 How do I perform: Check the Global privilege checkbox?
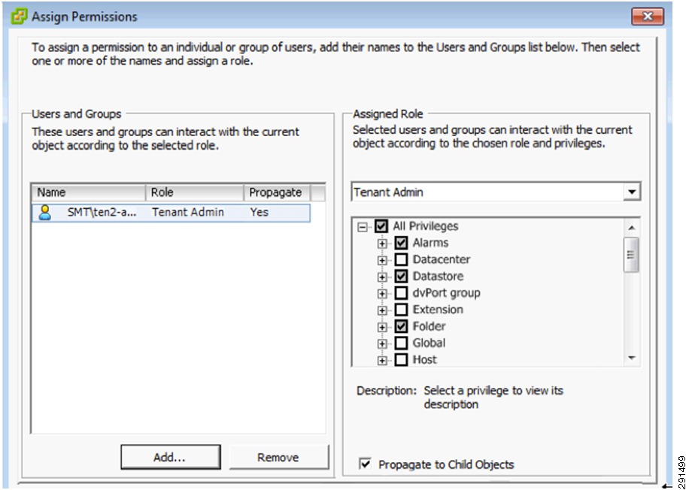click(x=401, y=343)
